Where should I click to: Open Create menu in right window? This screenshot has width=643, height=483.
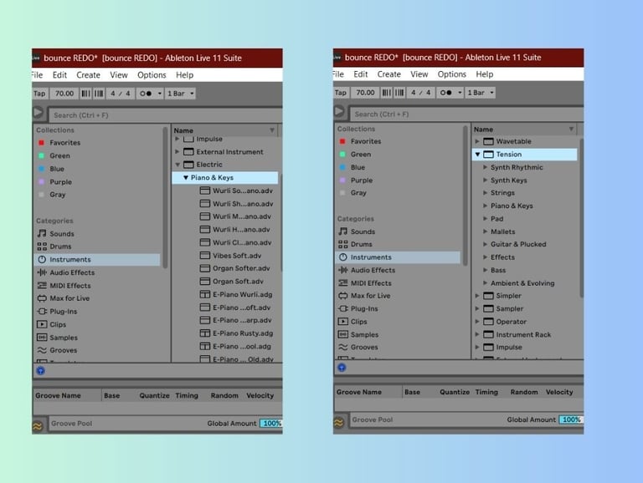point(388,74)
